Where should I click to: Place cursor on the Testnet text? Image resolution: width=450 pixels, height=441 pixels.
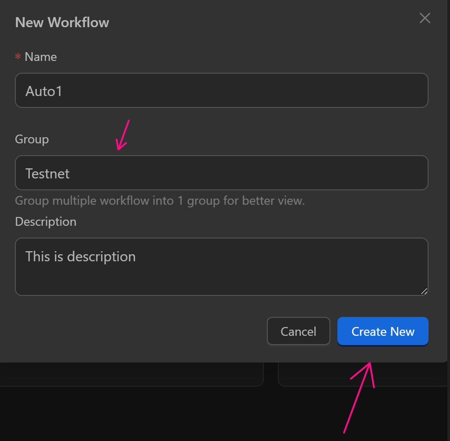click(47, 174)
